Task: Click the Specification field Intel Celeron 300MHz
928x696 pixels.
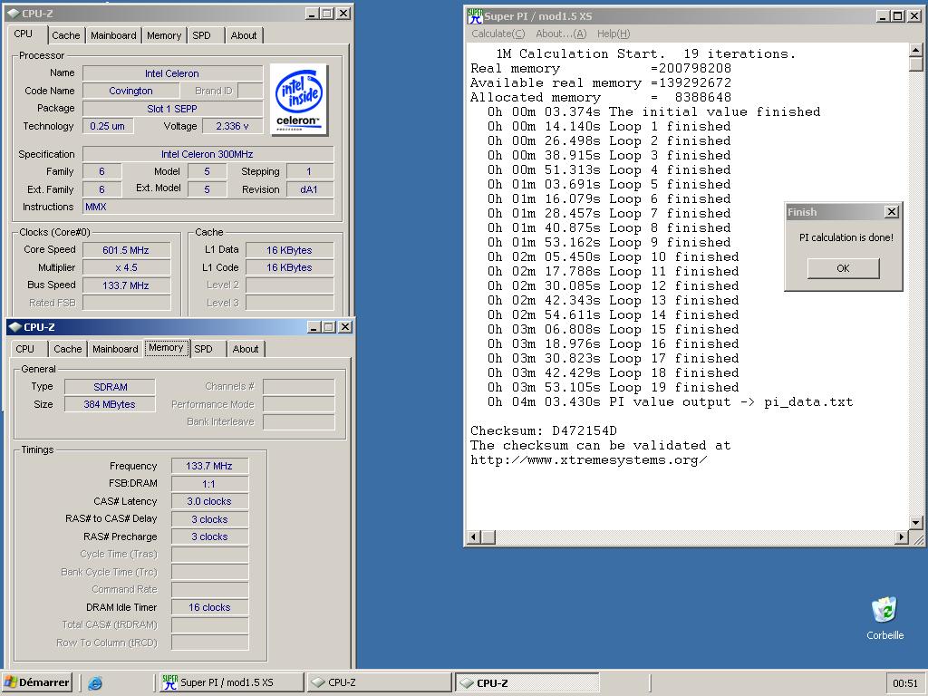Action: (208, 154)
